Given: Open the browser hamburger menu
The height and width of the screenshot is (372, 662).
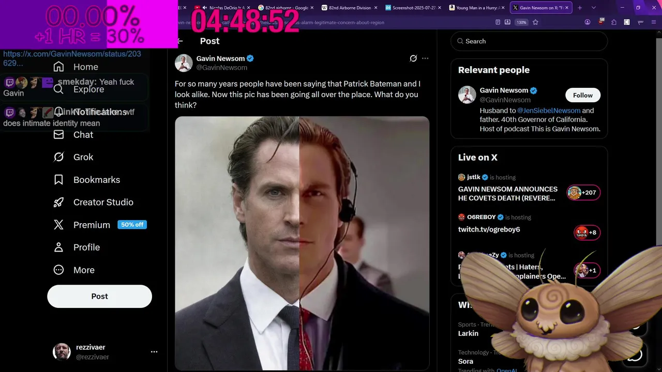Looking at the screenshot, I should click(x=654, y=22).
